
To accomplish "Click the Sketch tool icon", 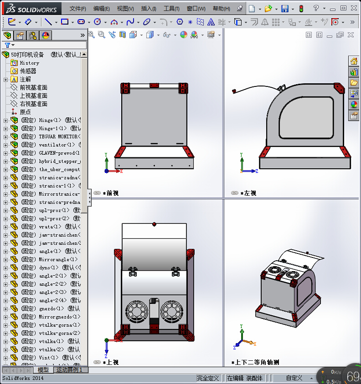I will (x=12, y=22).
